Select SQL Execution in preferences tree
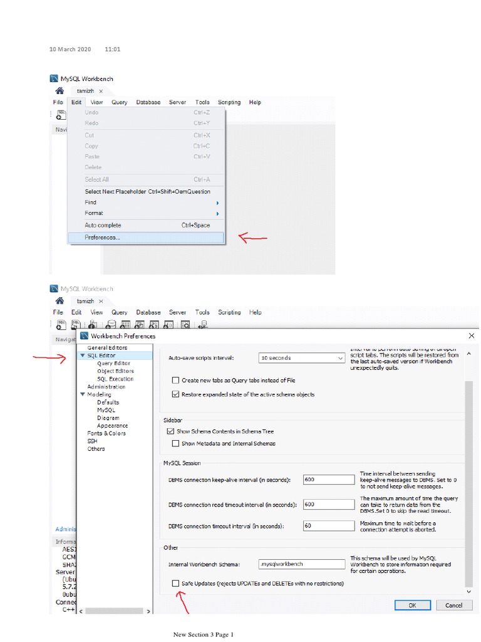The width and height of the screenshot is (481, 642). [x=115, y=379]
